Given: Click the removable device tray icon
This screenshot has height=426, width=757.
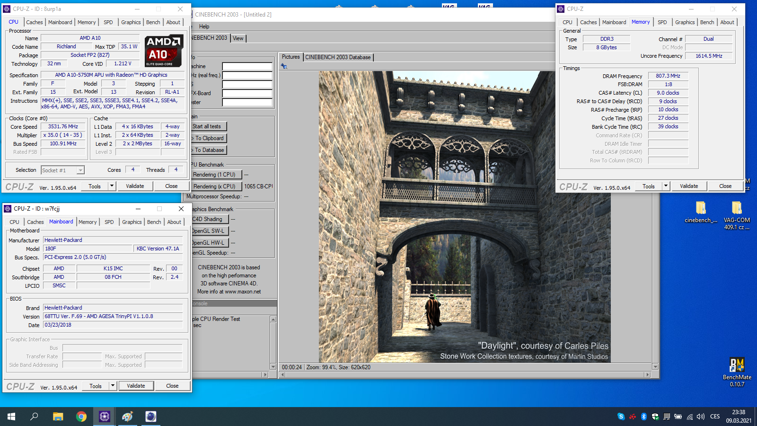Looking at the screenshot, I should click(x=667, y=417).
